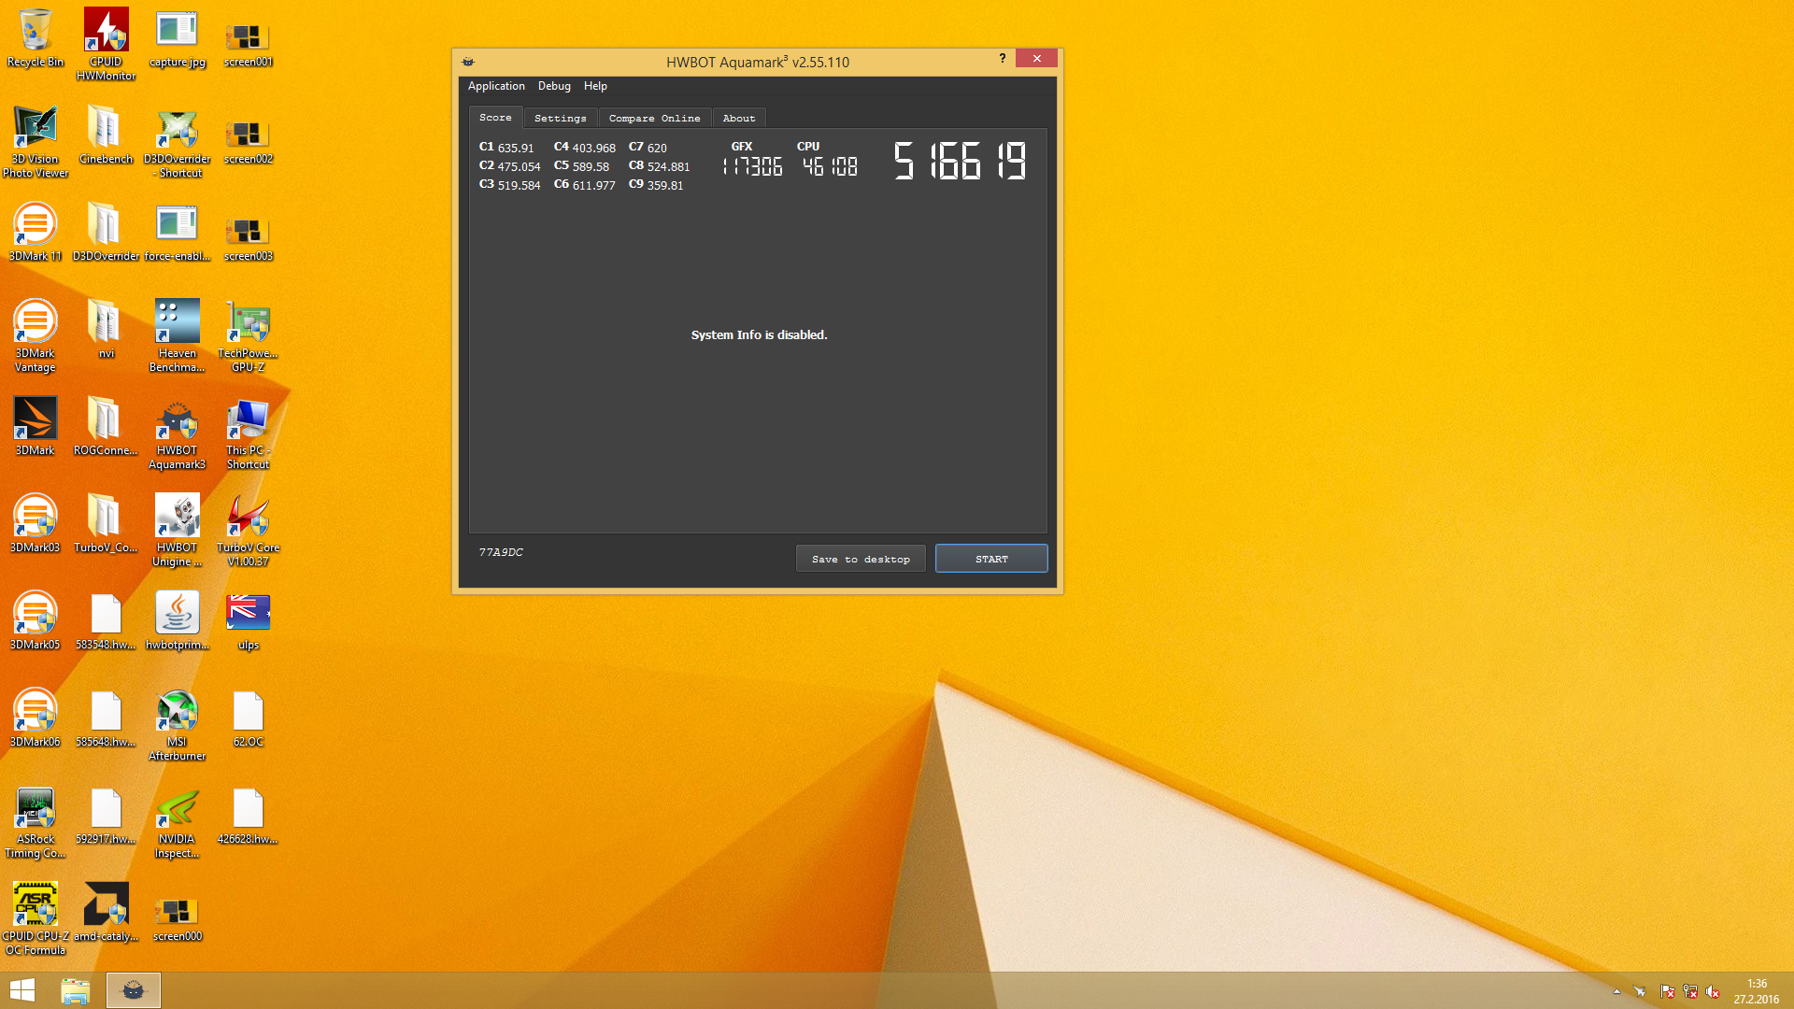Screen dimensions: 1794x1009
Task: Open the Debug menu
Action: point(554,86)
